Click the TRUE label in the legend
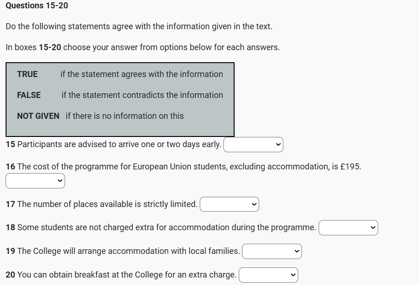 (x=27, y=74)
